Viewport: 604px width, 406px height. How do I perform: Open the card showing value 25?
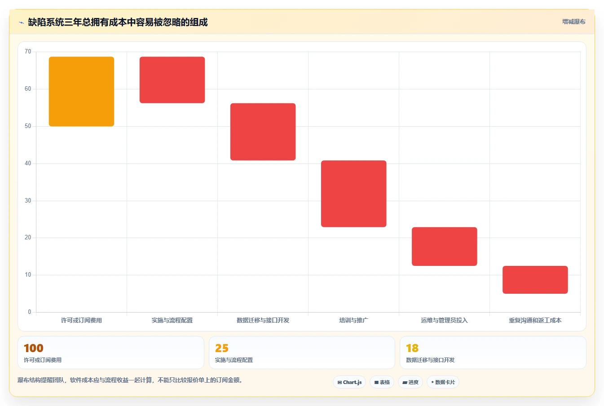pos(302,353)
